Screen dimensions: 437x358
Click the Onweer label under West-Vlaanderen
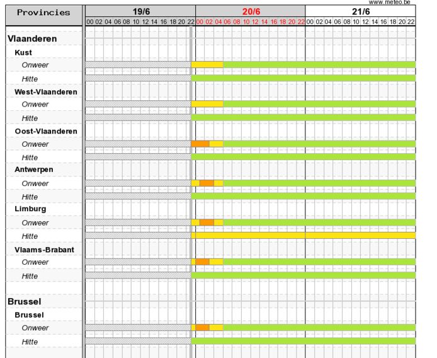click(35, 104)
